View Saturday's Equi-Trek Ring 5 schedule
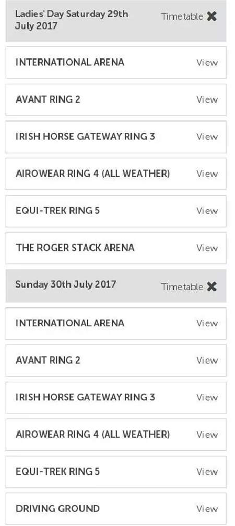This screenshot has height=526, width=235. click(x=207, y=211)
